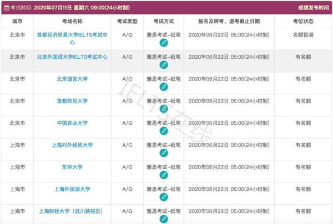
Task: Click the calendar icon beside 考试时间
Action: coord(7,8)
